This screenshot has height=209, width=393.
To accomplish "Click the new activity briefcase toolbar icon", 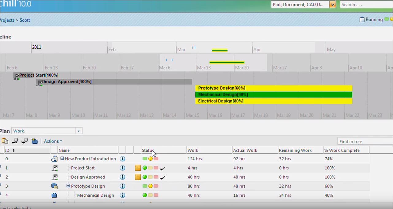I will coord(35,141).
